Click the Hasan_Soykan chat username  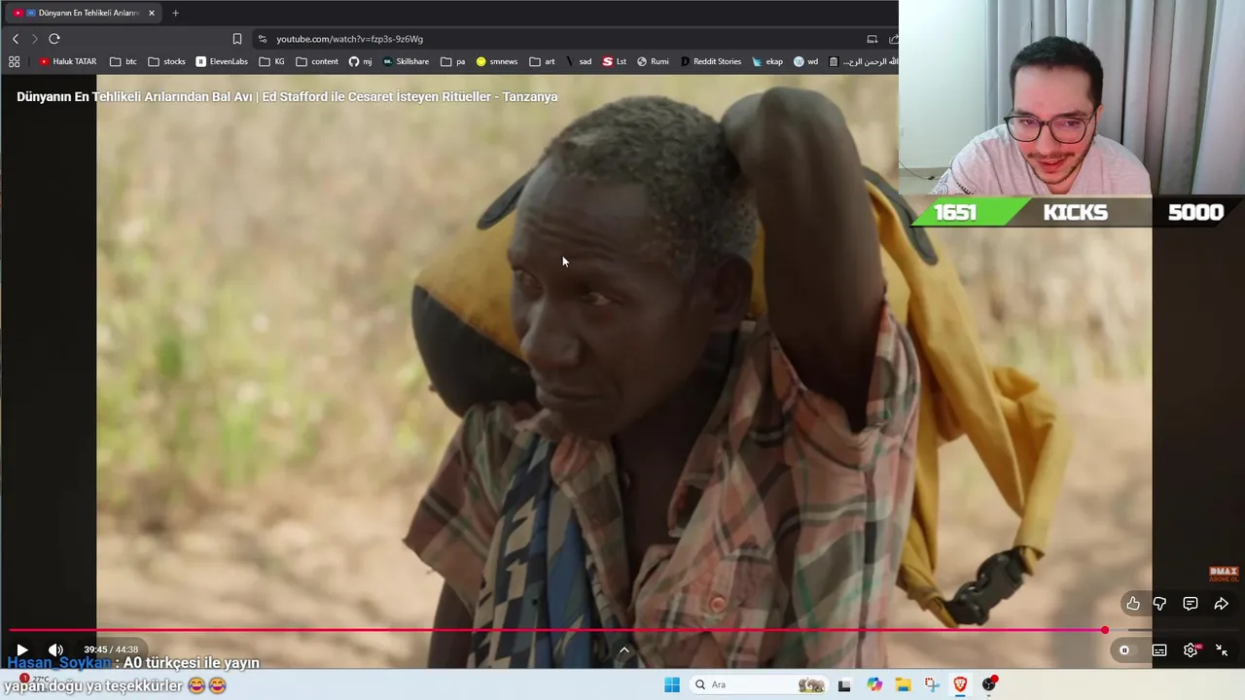click(59, 663)
